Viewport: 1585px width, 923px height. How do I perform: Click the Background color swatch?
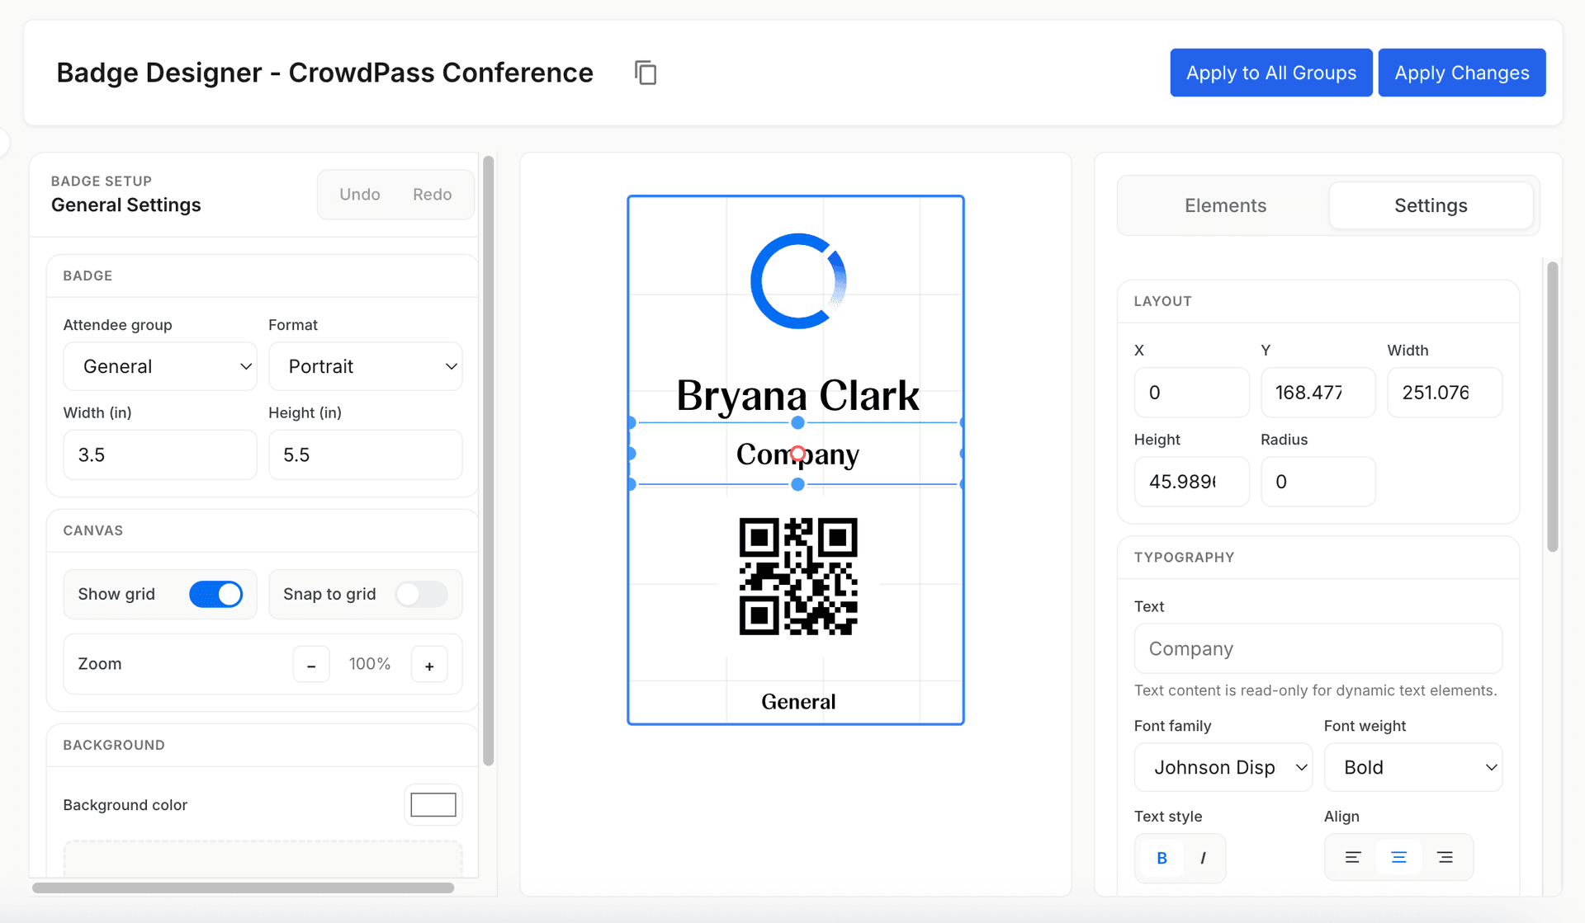click(x=433, y=804)
